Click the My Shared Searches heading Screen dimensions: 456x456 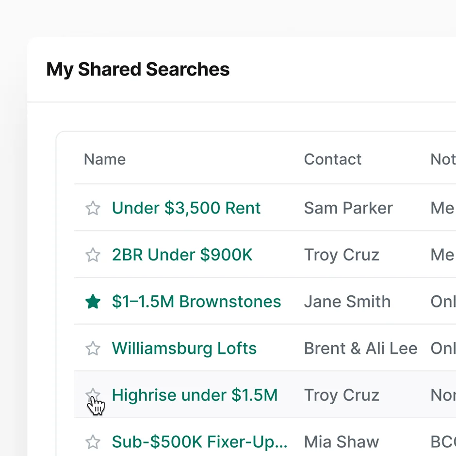coord(138,70)
